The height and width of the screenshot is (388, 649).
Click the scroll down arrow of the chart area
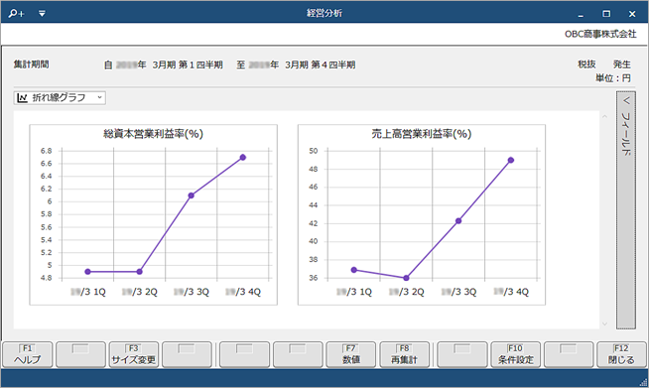click(x=604, y=323)
